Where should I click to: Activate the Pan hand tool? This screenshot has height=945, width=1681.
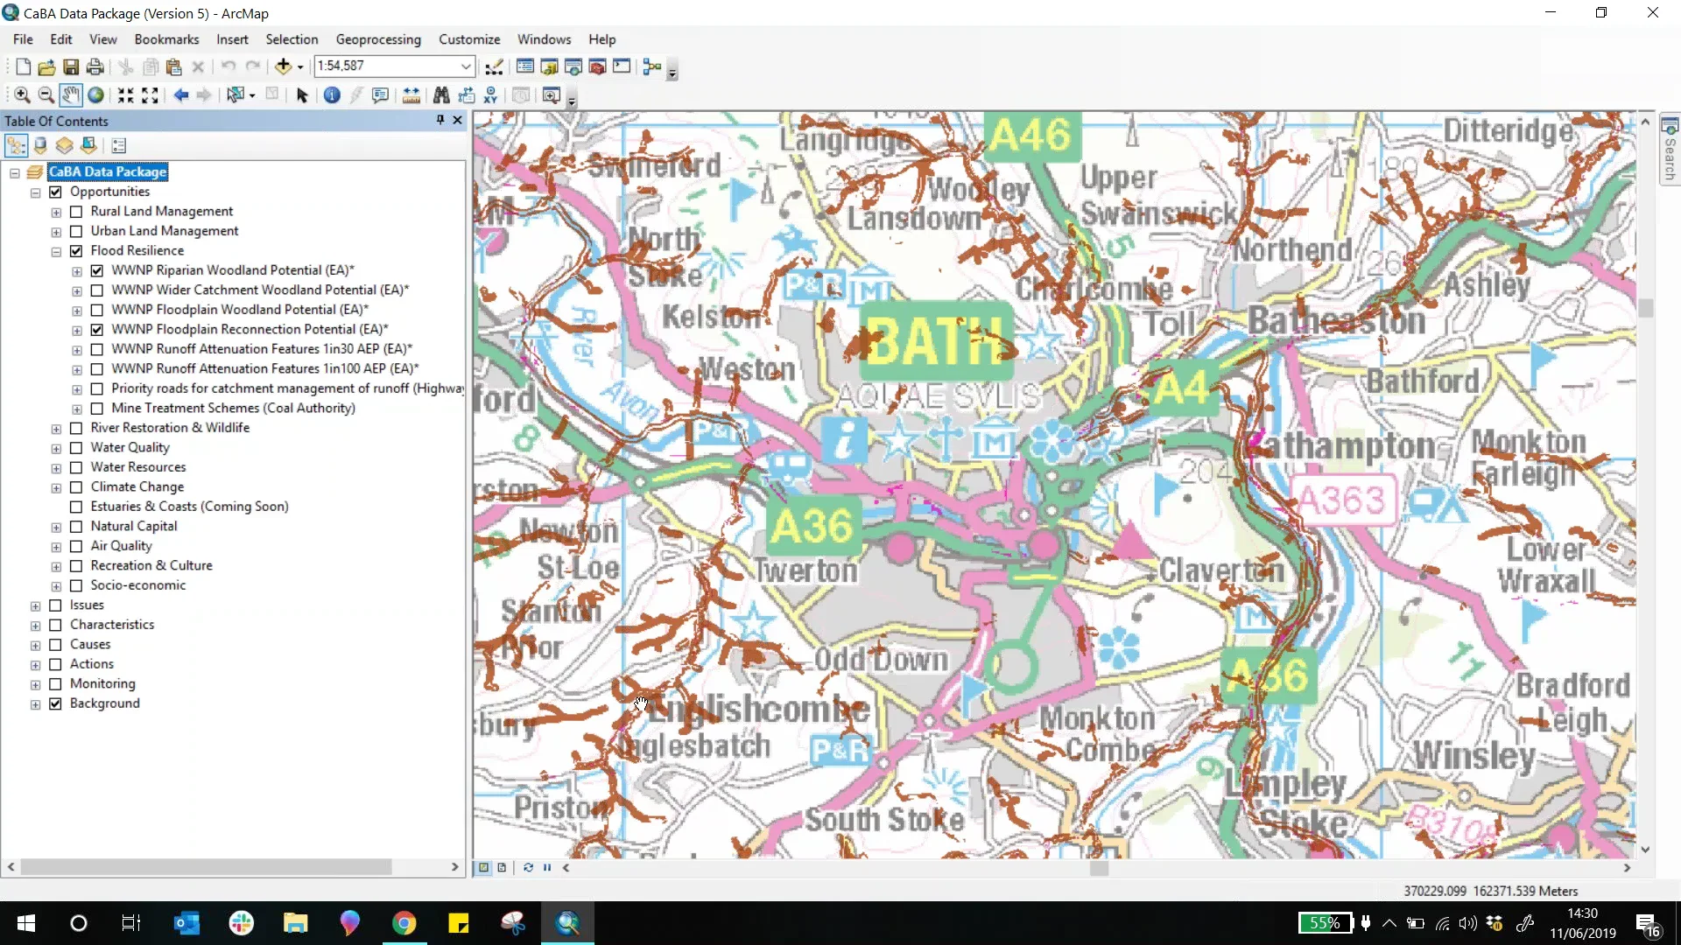coord(71,95)
